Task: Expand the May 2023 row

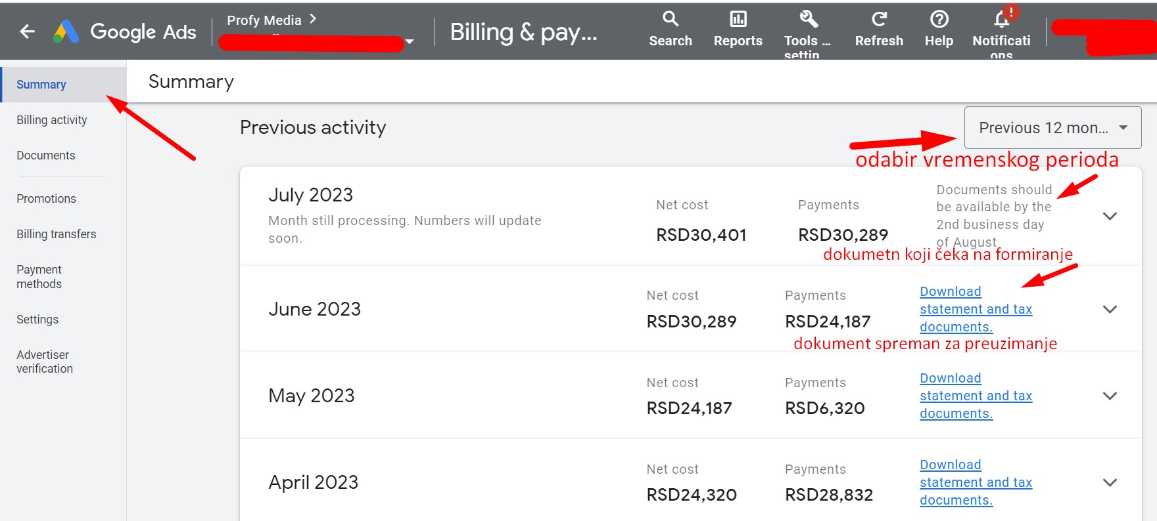Action: pyautogui.click(x=1110, y=396)
